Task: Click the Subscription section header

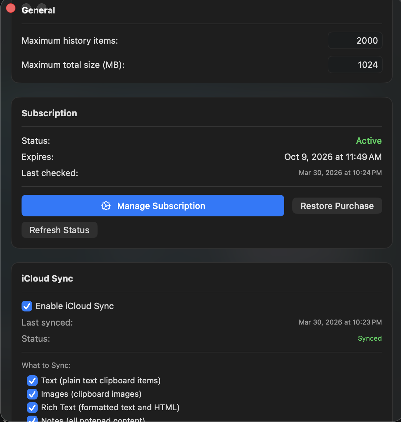Action: (49, 113)
